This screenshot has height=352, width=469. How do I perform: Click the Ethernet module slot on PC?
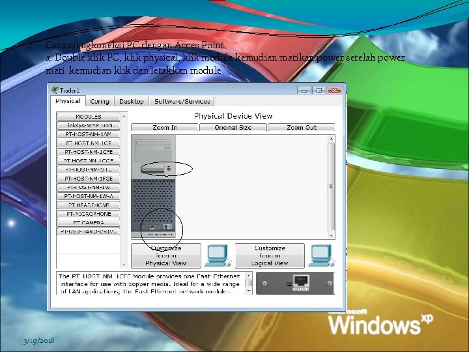[152, 227]
